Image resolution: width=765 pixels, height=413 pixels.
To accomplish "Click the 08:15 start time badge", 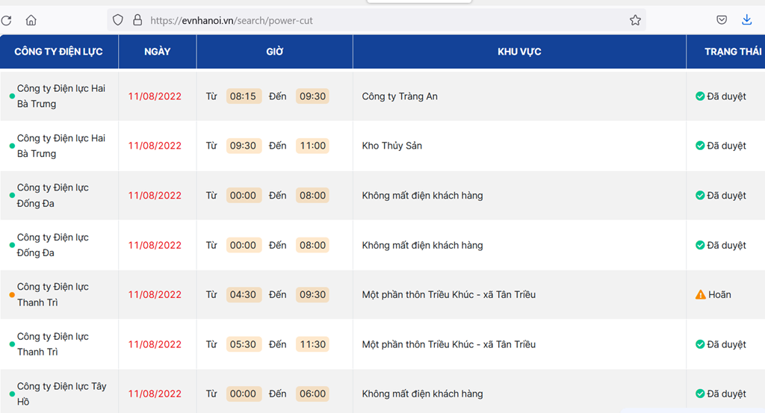I will click(244, 96).
